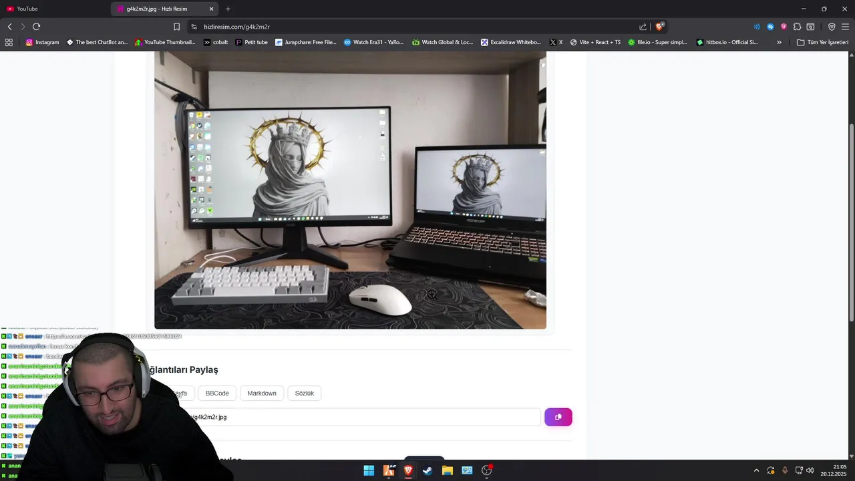Open File Explorer from the taskbar
This screenshot has height=481, width=855.
[448, 470]
